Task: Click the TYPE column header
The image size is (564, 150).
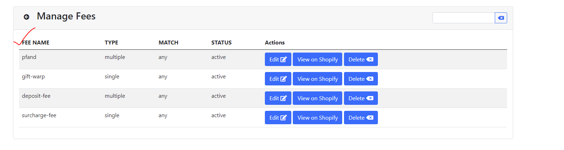Action: coord(111,42)
